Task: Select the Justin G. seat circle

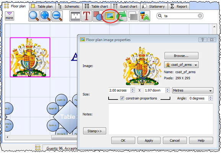Action: pyautogui.click(x=61, y=100)
